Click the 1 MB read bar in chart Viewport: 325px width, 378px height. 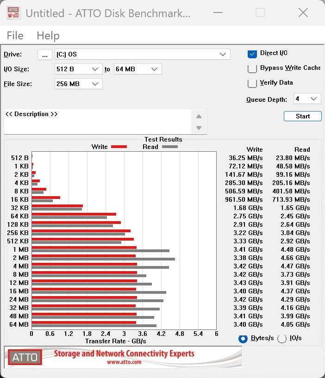click(100, 251)
